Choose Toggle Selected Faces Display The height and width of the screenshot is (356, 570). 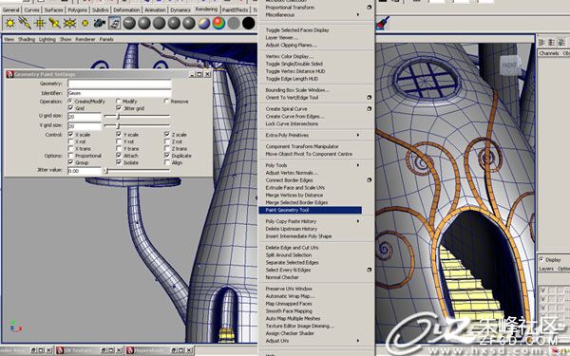point(297,30)
